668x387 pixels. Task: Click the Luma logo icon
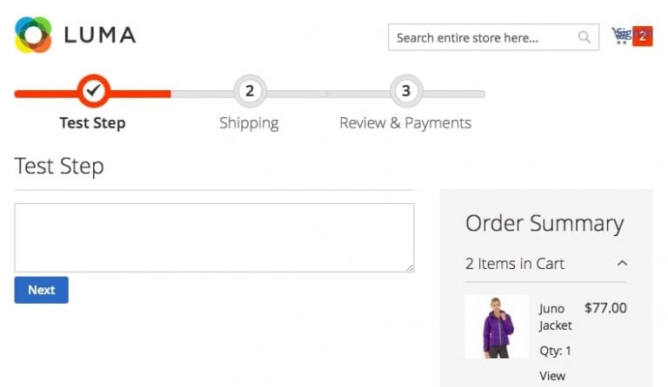pos(33,36)
